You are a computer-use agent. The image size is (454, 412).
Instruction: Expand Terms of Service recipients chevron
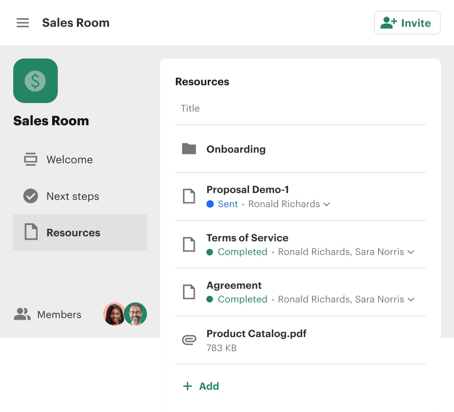point(411,252)
